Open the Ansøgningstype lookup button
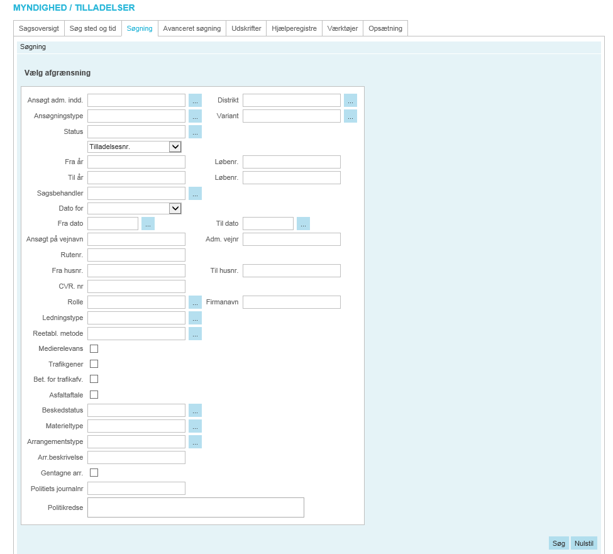Image resolution: width=613 pixels, height=554 pixels. [195, 116]
